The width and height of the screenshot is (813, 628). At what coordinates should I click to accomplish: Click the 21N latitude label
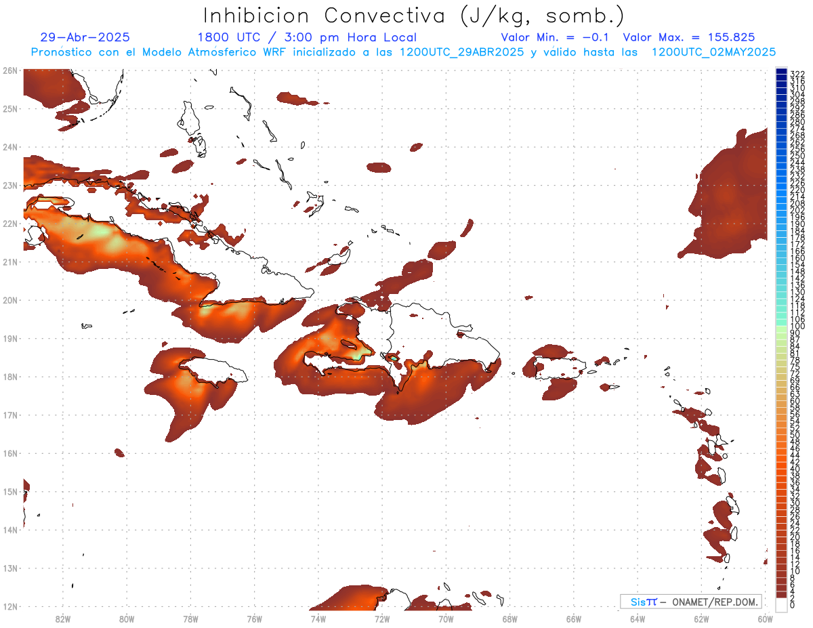click(x=9, y=261)
